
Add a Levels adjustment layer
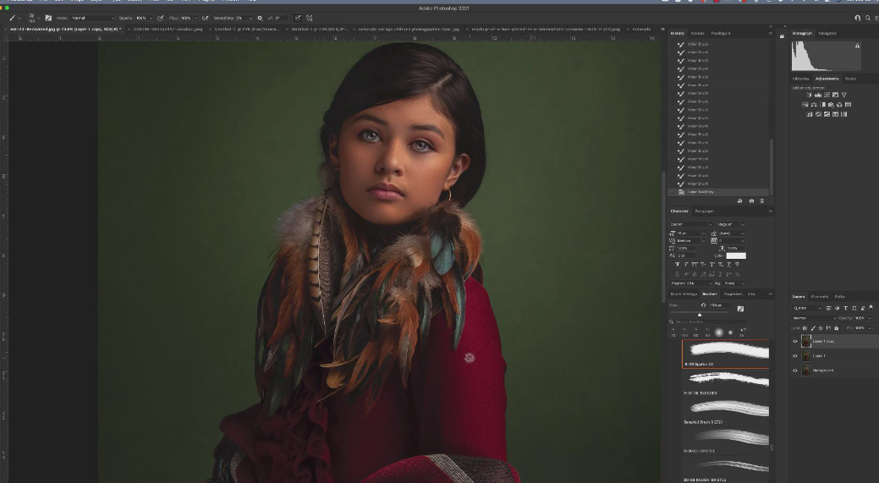click(818, 95)
